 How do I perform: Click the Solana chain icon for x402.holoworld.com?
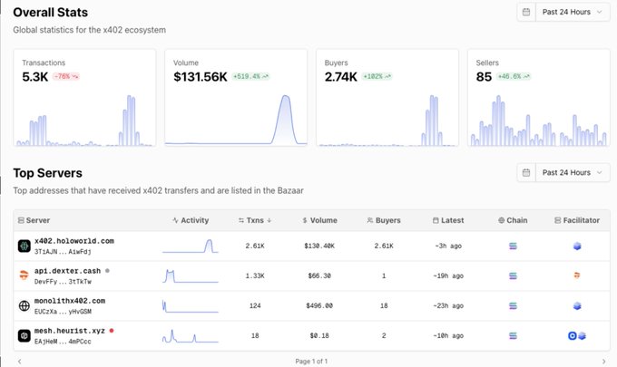click(514, 246)
